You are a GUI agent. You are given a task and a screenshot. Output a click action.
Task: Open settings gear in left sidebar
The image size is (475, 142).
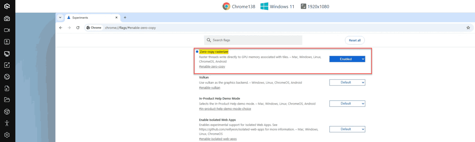[7, 135]
